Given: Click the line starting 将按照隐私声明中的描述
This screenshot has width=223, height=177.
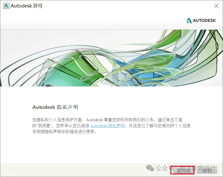Looking at the screenshot, I should (64, 132).
